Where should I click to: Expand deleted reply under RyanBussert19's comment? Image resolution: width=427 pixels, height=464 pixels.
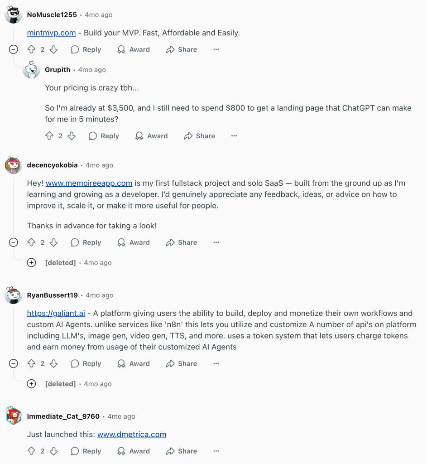pyautogui.click(x=31, y=384)
